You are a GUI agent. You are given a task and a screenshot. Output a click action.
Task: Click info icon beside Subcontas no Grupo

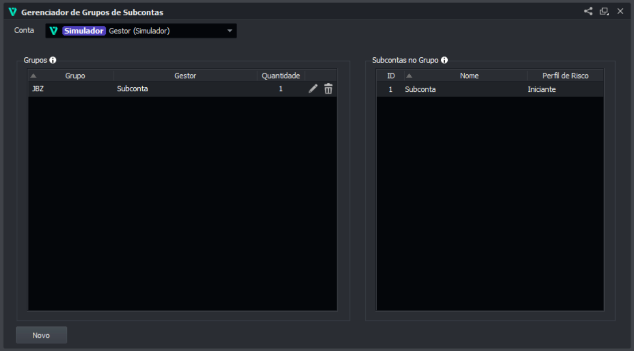444,60
